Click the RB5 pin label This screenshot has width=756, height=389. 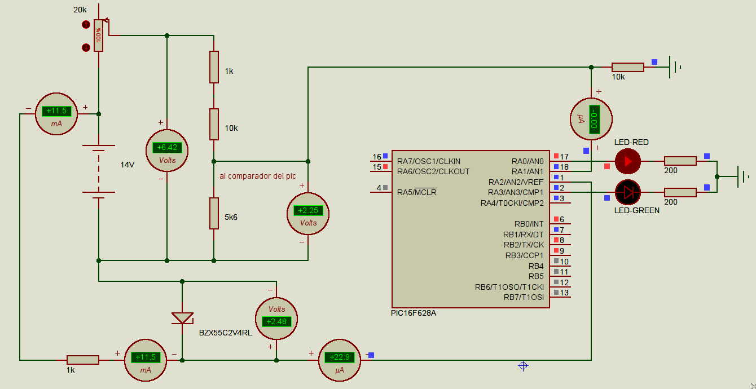tap(536, 276)
